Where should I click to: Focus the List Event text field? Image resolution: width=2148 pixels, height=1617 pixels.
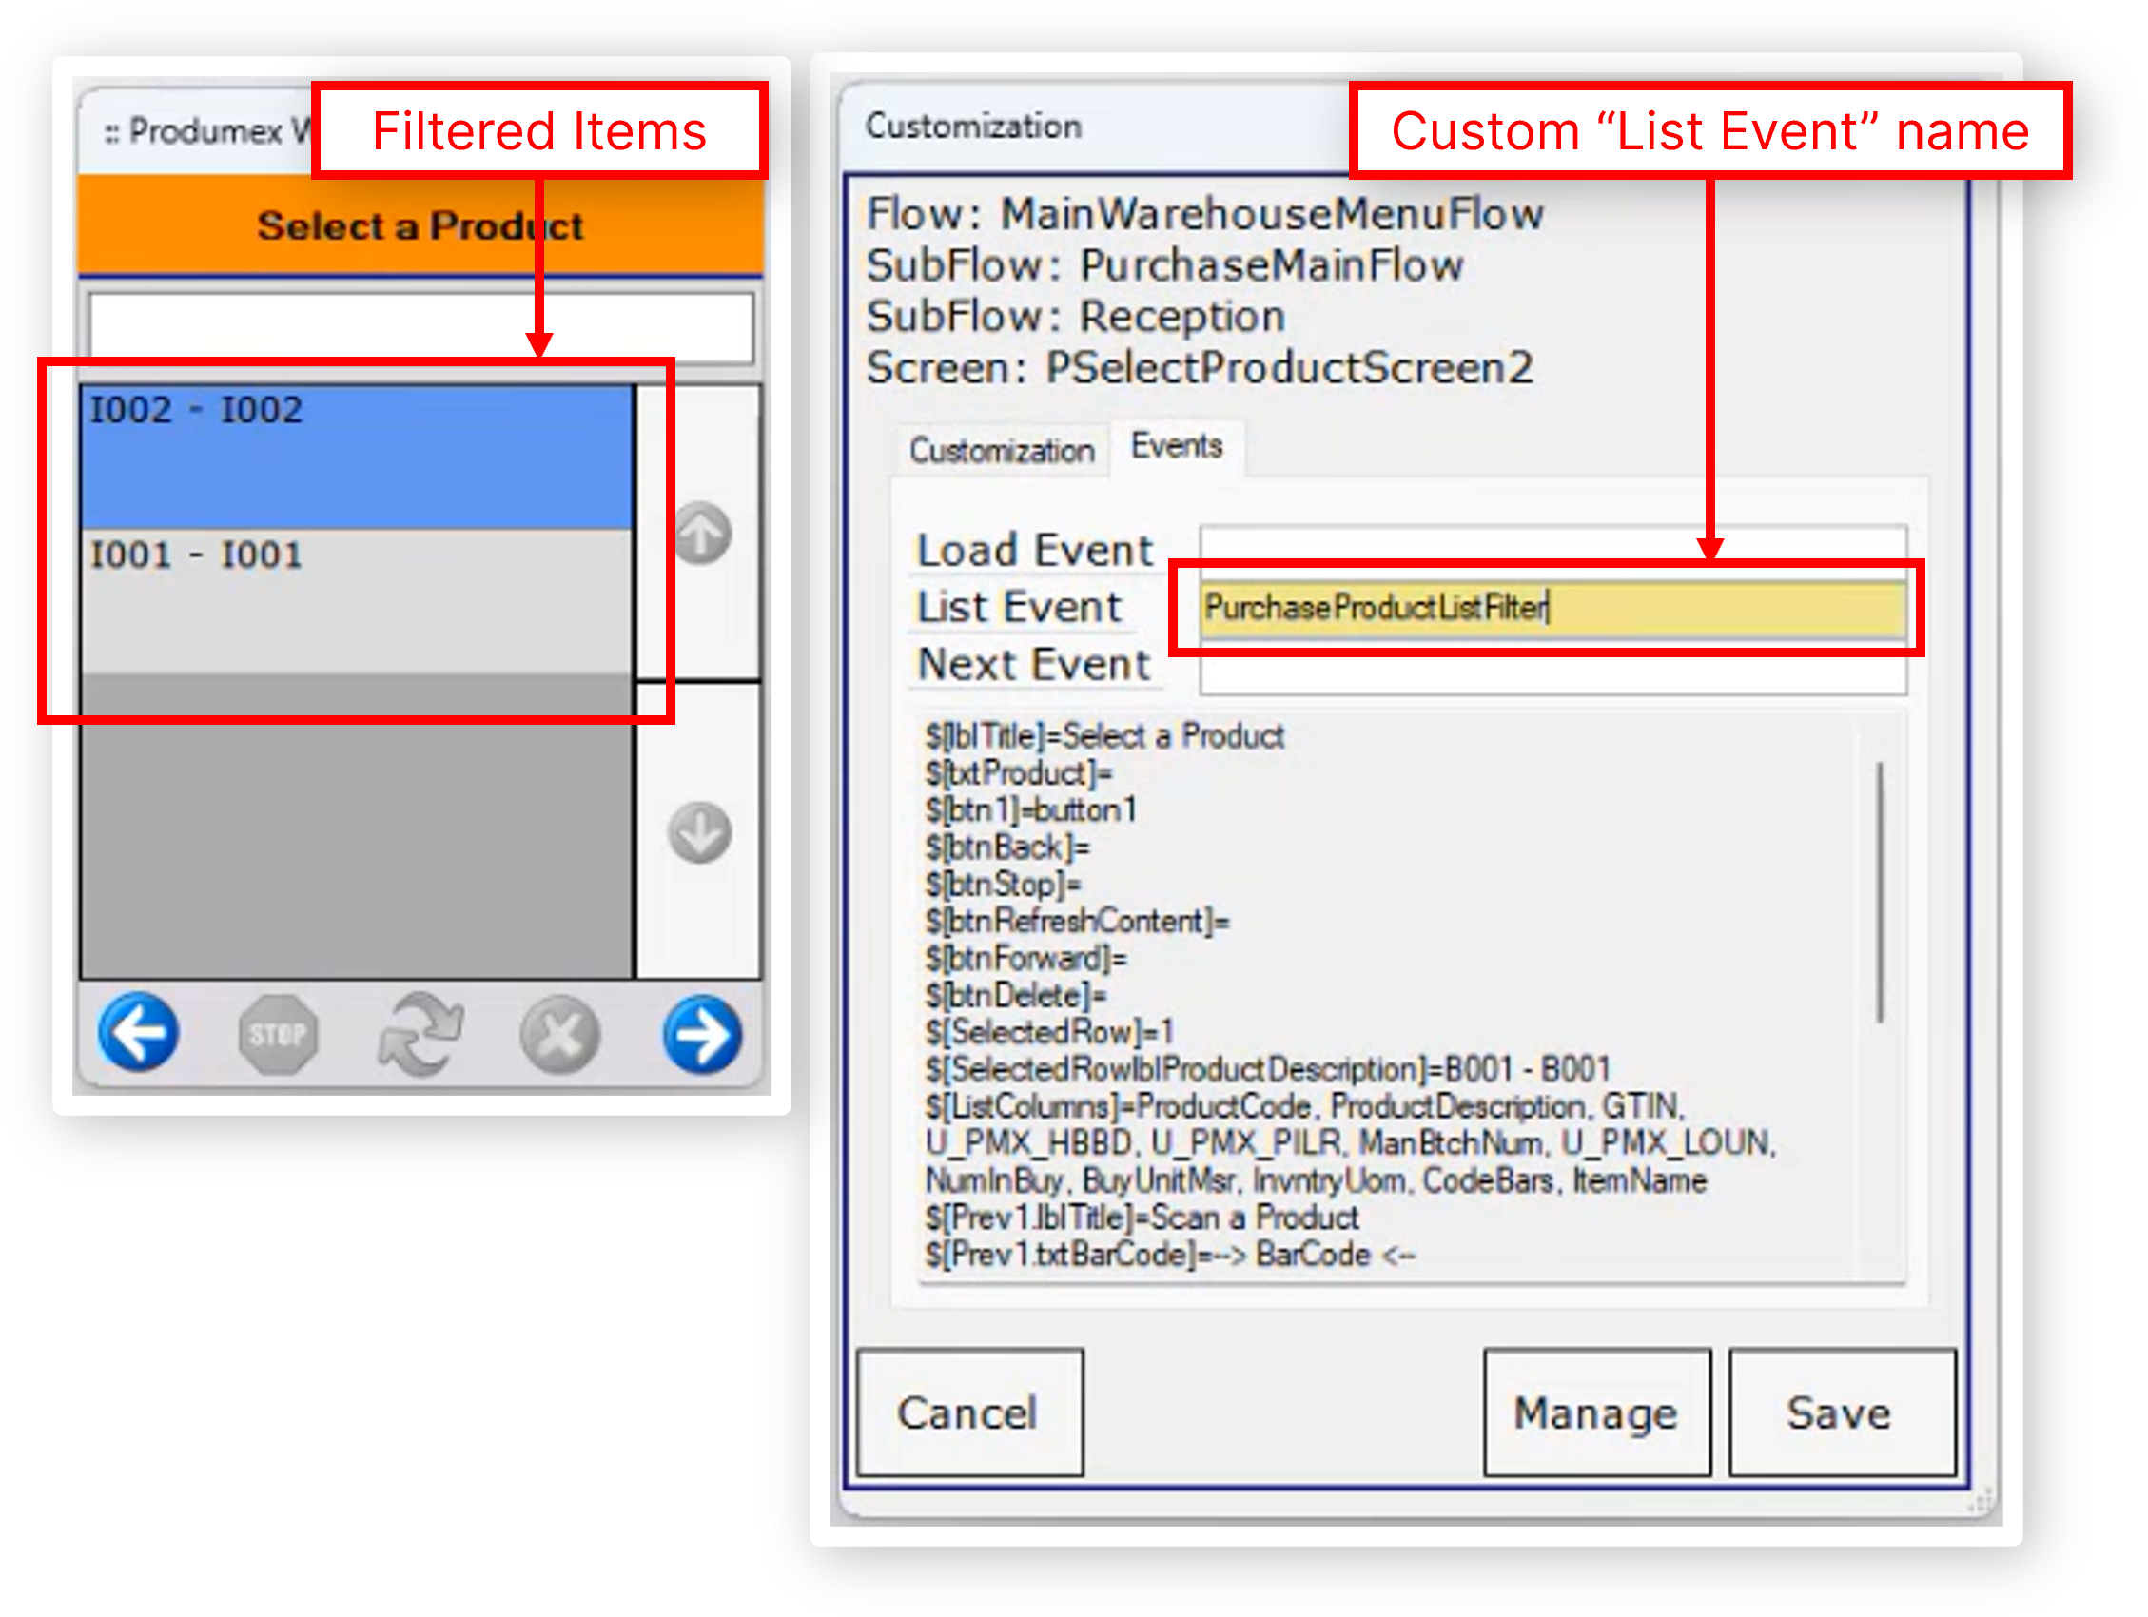tap(1552, 608)
